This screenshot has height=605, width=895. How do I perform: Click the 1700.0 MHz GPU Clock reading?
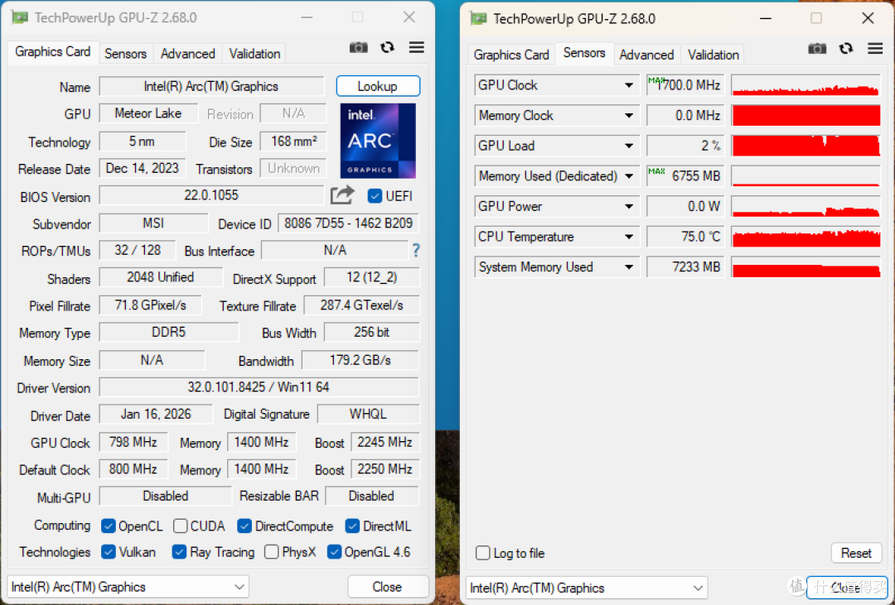click(x=685, y=85)
